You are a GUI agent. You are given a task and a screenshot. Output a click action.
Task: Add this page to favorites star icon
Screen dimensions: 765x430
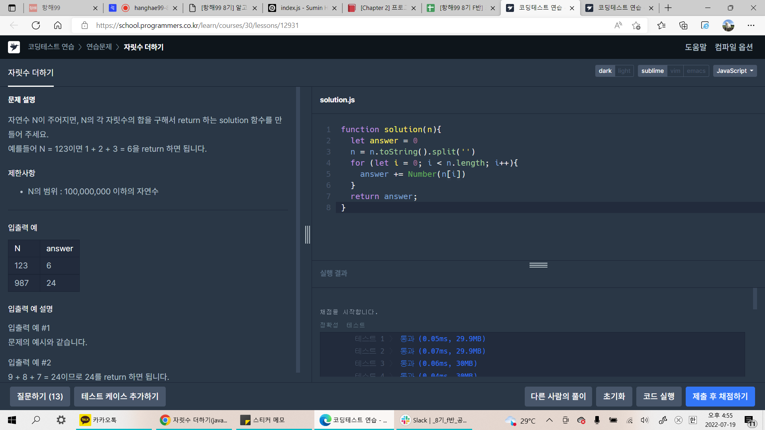tap(636, 25)
